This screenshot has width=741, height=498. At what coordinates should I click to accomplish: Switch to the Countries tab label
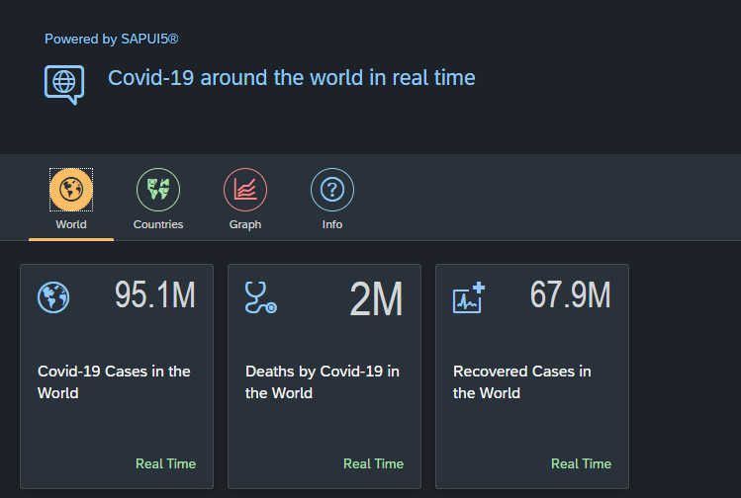(158, 224)
